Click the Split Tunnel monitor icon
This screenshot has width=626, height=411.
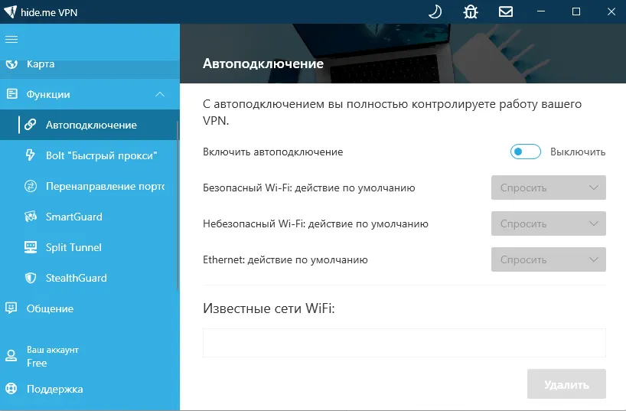[31, 247]
